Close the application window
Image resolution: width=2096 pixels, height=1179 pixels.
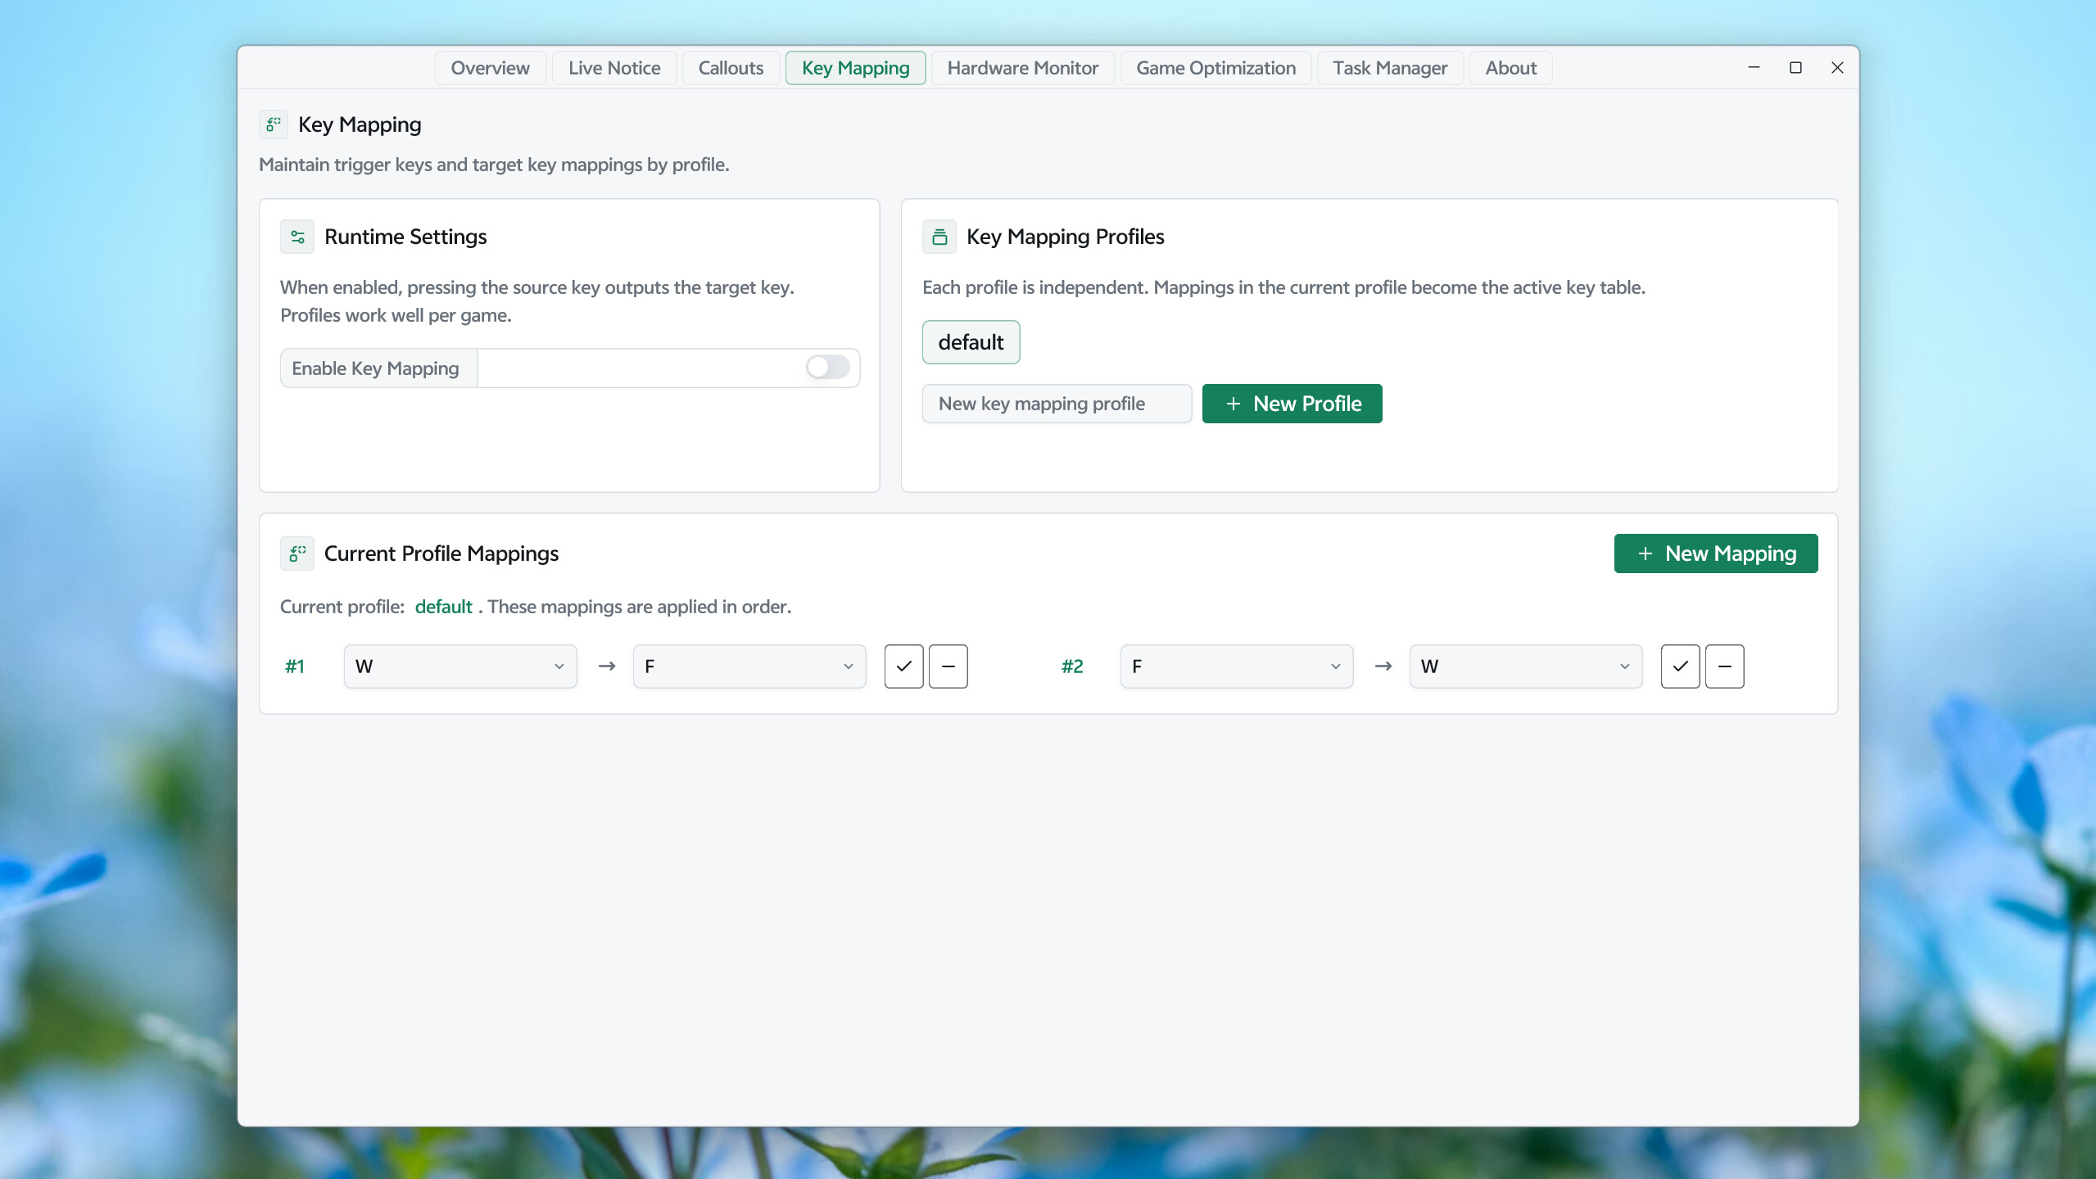1837,67
